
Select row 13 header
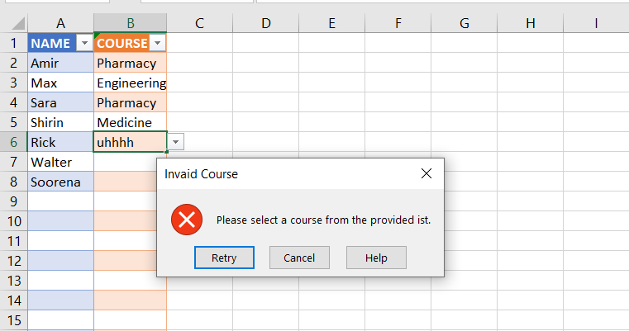[13, 281]
